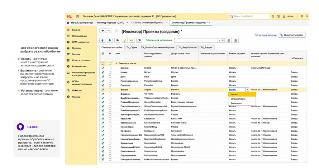Click the light bulb toolbar icon
Image resolution: width=319 pixels, height=168 pixels.
[125, 40]
